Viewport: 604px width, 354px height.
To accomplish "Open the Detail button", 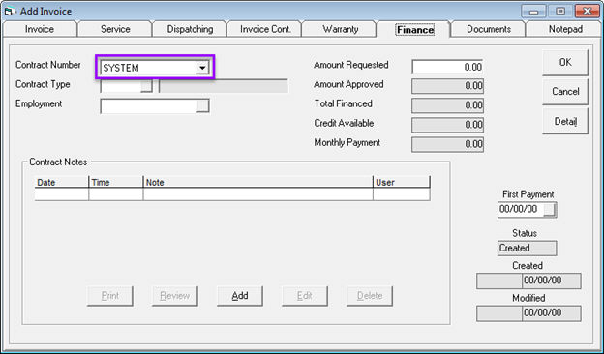I will (565, 121).
